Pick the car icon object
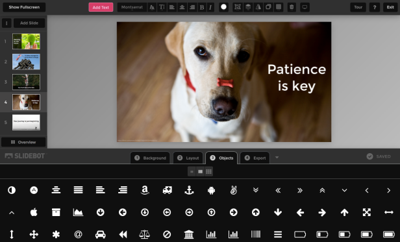400x242 pixels. coord(100,234)
